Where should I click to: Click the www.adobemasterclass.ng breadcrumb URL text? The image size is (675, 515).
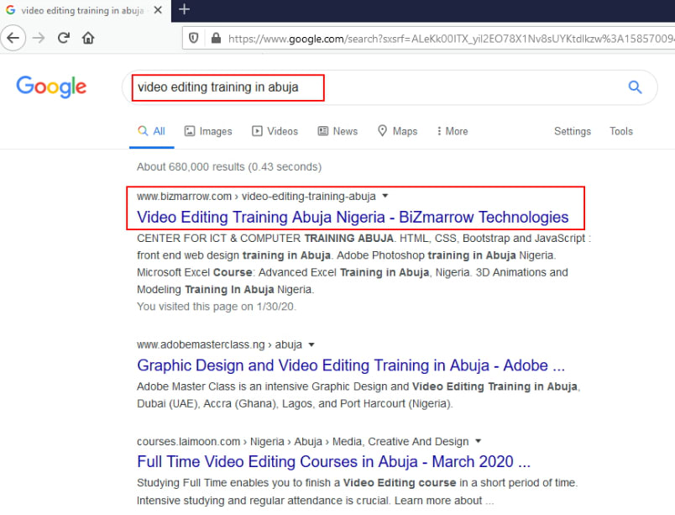click(220, 345)
